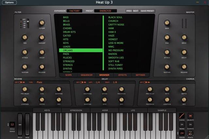The width and height of the screenshot is (209, 139).
Task: Switch to the SETTINGS tab
Action: 140,75
